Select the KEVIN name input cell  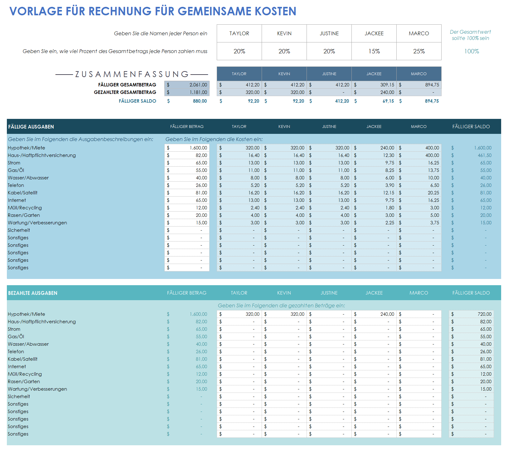point(284,33)
